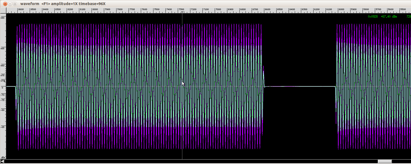
Task: Click the -75 label on amplitude axis
Action: (2, 100)
